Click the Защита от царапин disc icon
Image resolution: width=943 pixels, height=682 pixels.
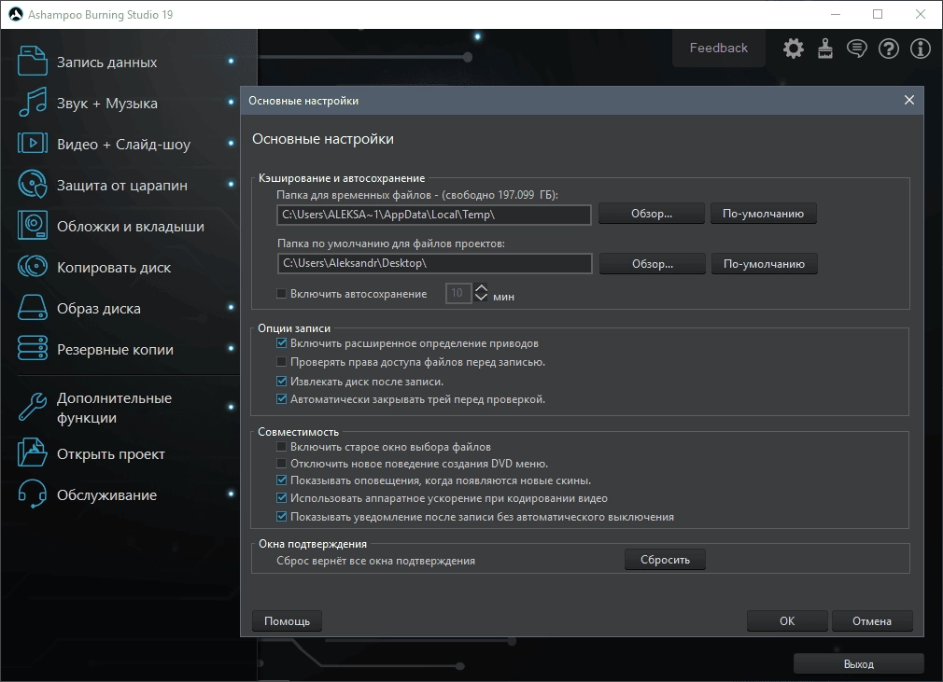point(33,184)
